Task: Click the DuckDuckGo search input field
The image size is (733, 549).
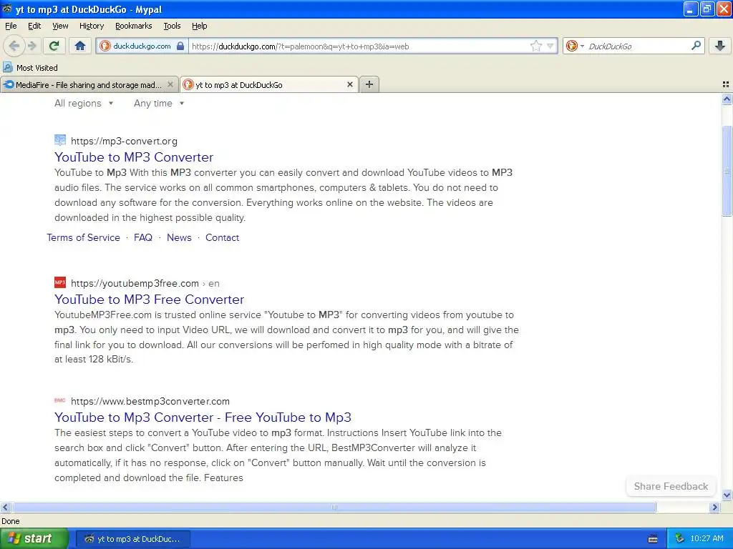Action: pos(638,46)
